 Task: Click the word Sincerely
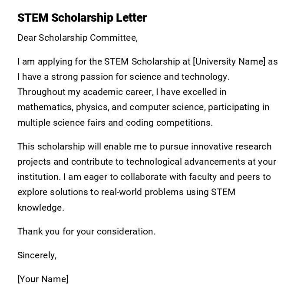tap(36, 255)
